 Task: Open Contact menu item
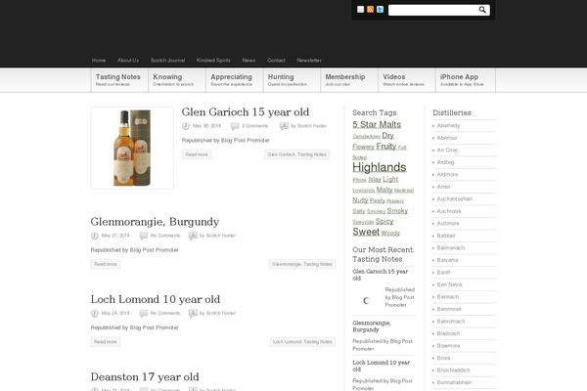coord(276,61)
